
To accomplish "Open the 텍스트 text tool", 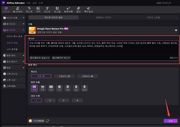I will [x=29, y=10].
